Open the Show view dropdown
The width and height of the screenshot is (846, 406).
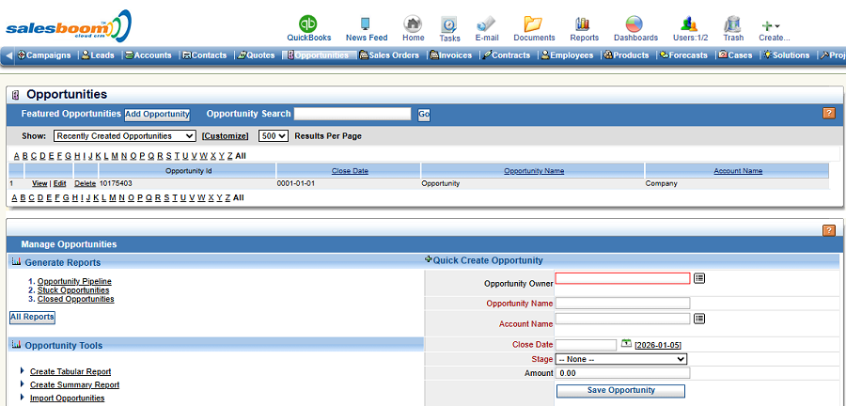[124, 136]
